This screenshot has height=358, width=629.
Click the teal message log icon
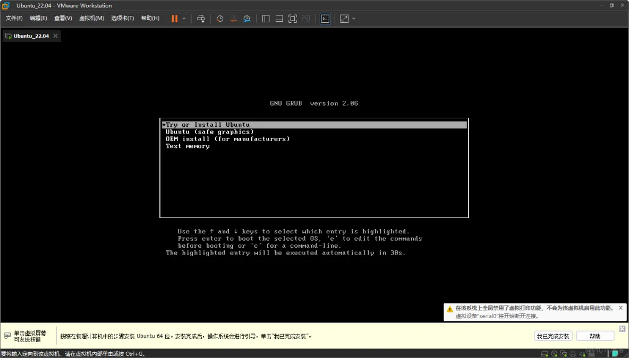615,354
